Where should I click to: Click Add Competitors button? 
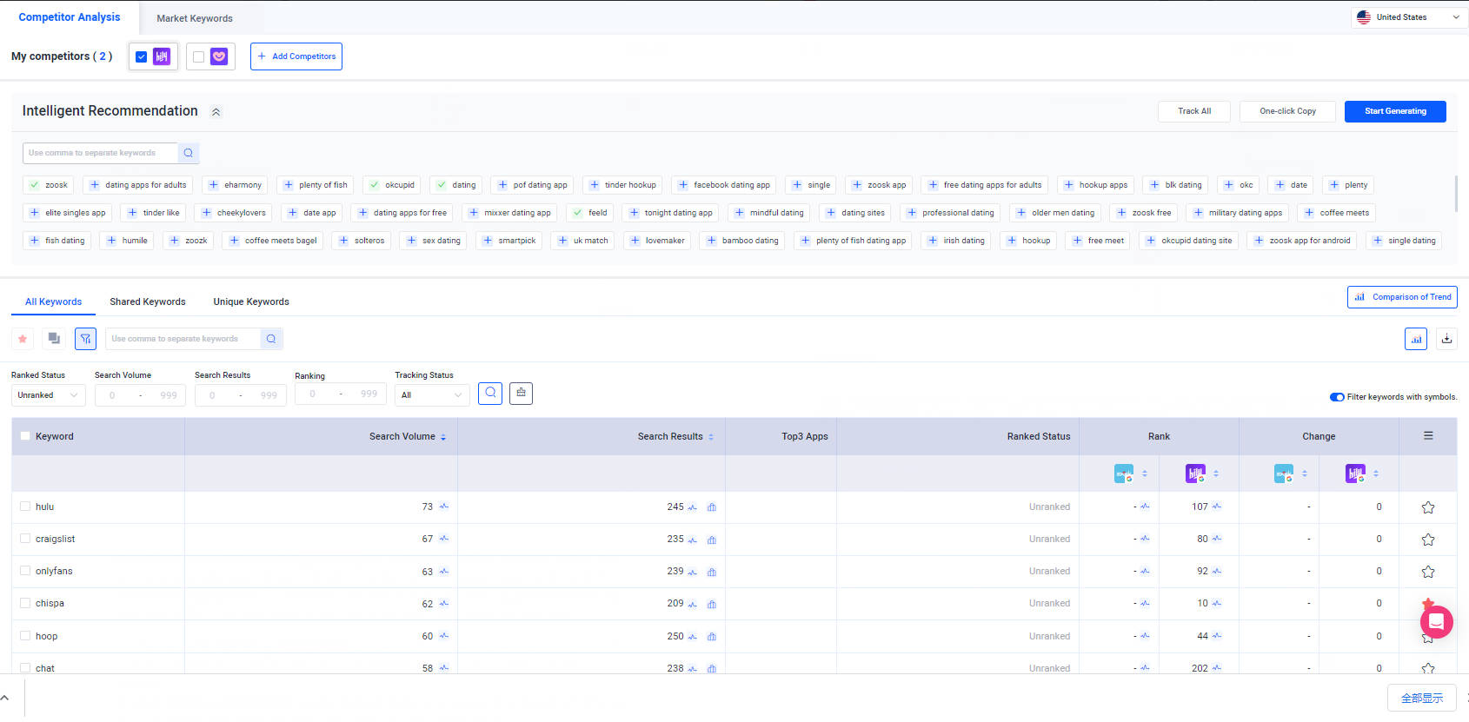[x=296, y=56]
